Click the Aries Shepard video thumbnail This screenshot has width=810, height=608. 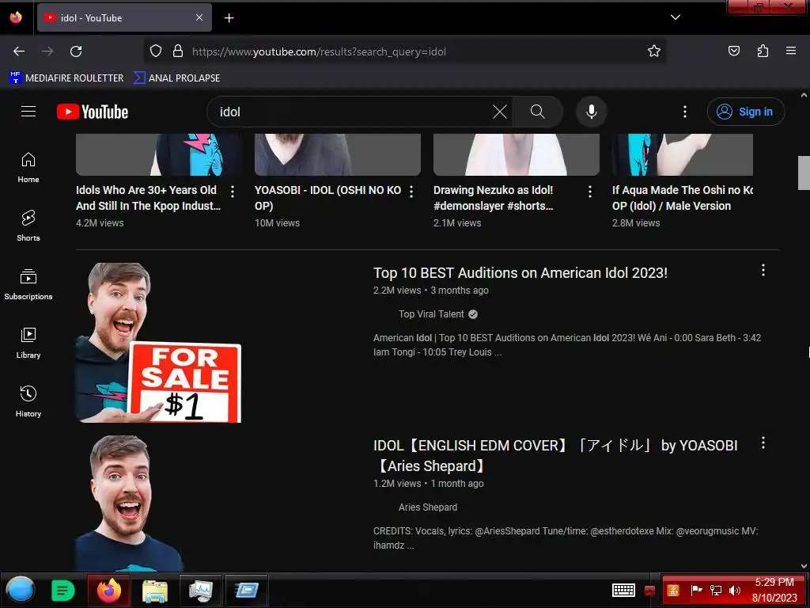129,503
